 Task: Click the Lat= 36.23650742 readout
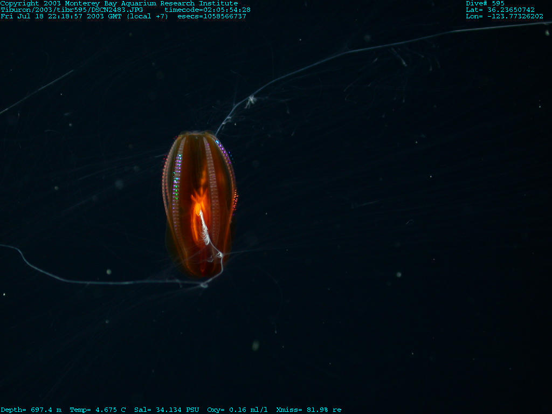[500, 10]
